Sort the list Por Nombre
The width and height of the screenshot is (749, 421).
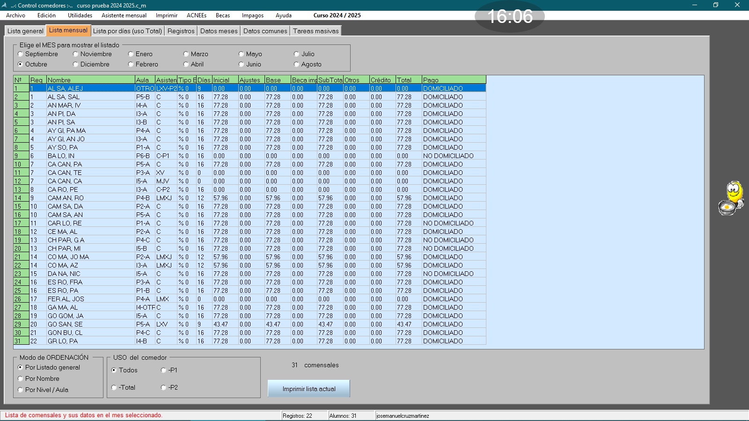(39, 378)
